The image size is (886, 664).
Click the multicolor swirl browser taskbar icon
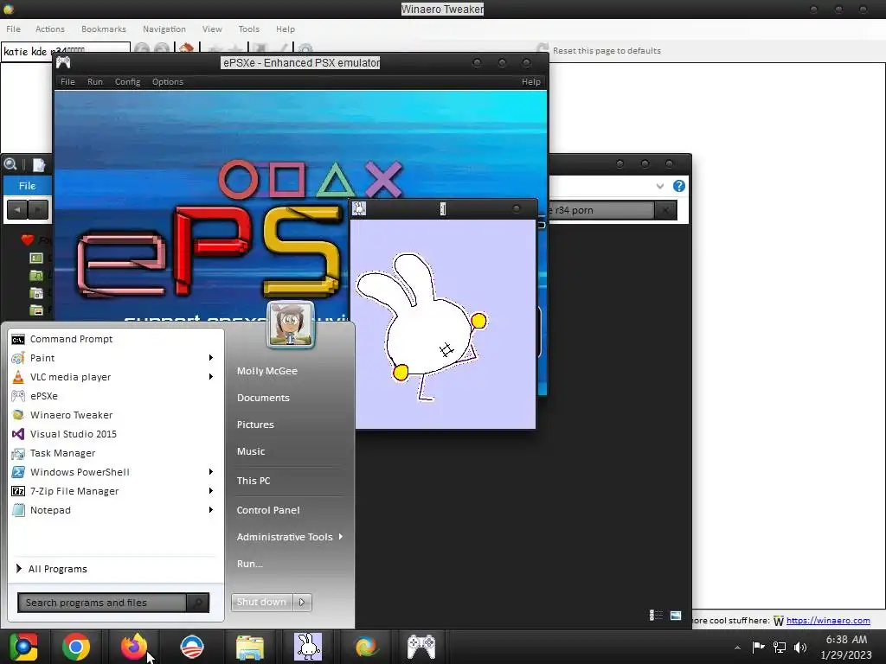coord(366,647)
